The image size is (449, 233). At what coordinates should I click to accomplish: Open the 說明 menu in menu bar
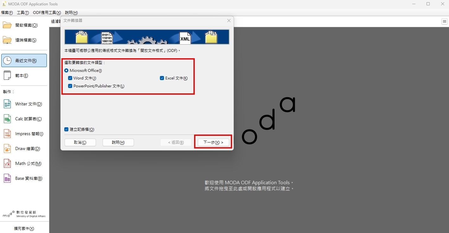coord(71,13)
